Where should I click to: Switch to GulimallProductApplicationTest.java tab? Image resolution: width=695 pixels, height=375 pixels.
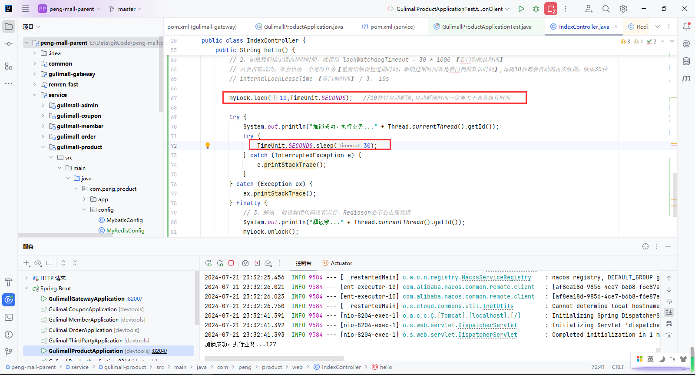[x=483, y=27]
